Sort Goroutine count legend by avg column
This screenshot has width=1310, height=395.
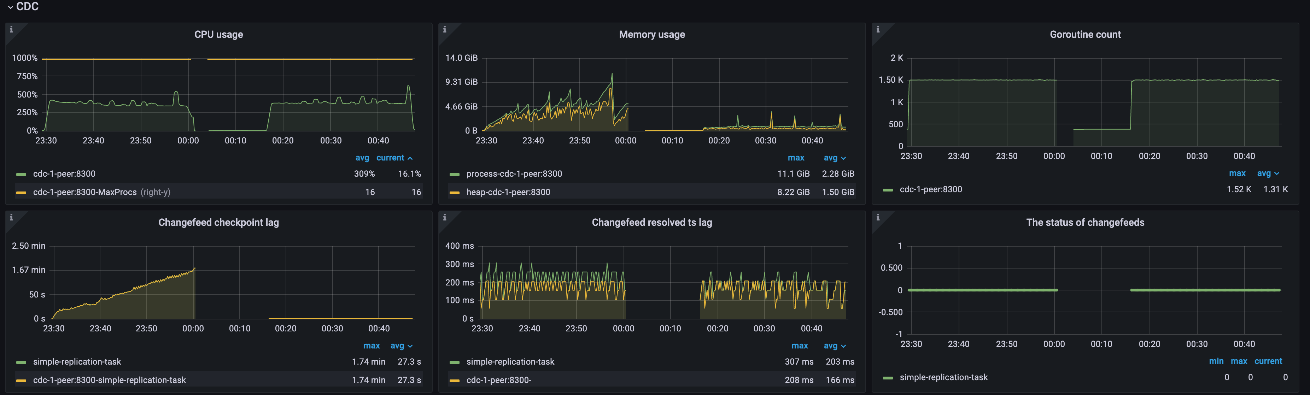(1264, 174)
